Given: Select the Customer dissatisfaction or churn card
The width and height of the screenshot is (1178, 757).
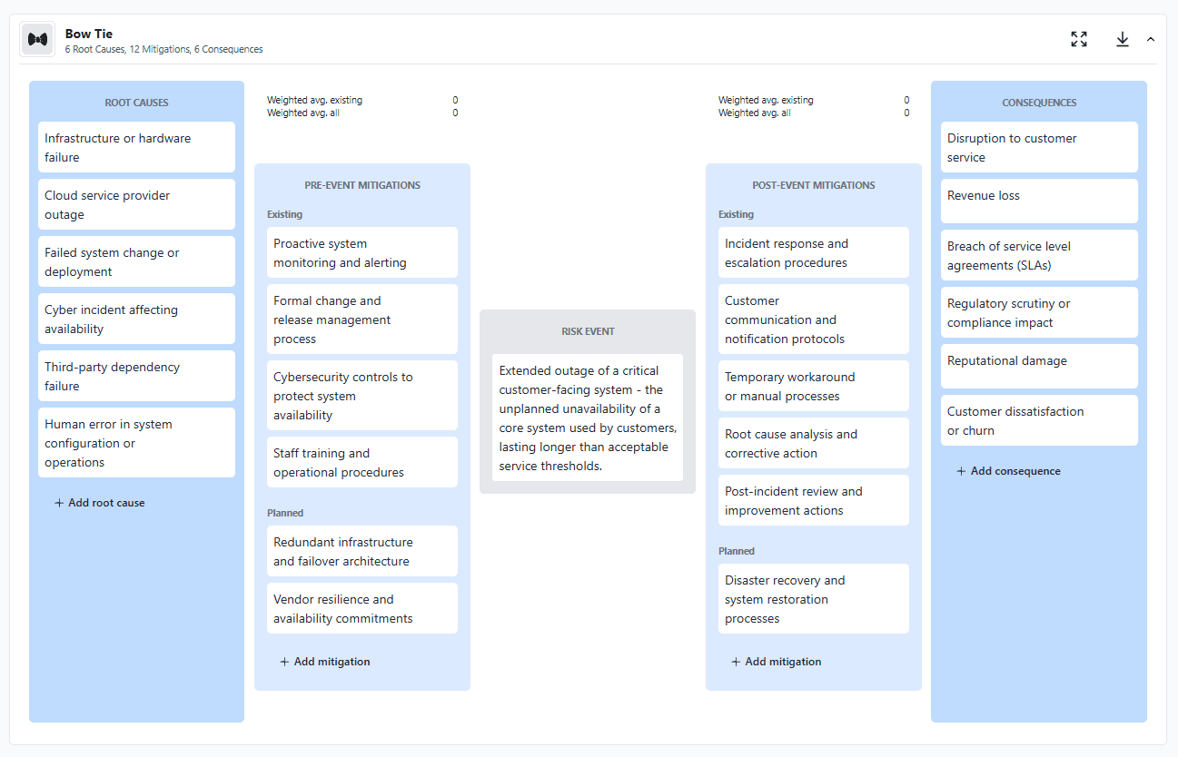Looking at the screenshot, I should [x=1038, y=420].
